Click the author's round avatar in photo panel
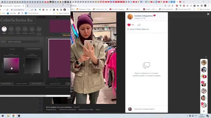The height and width of the screenshot is (118, 211). coord(130,17)
